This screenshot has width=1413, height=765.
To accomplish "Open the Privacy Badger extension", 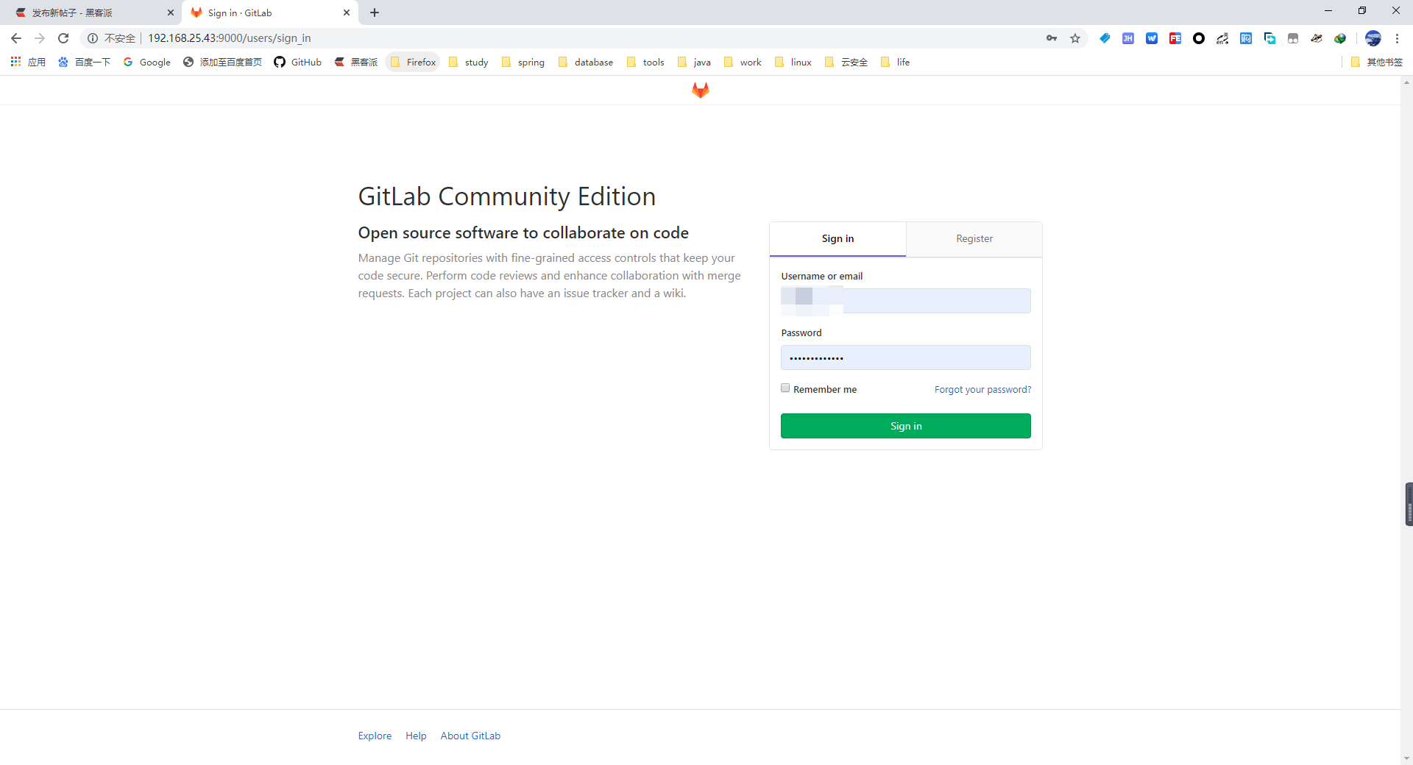I will pyautogui.click(x=1317, y=38).
